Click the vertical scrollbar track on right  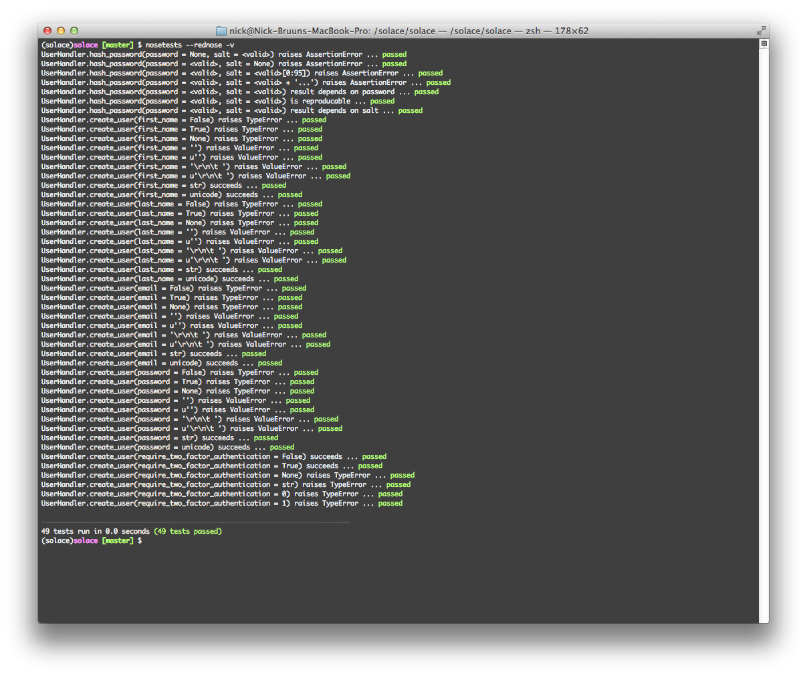[x=764, y=334]
